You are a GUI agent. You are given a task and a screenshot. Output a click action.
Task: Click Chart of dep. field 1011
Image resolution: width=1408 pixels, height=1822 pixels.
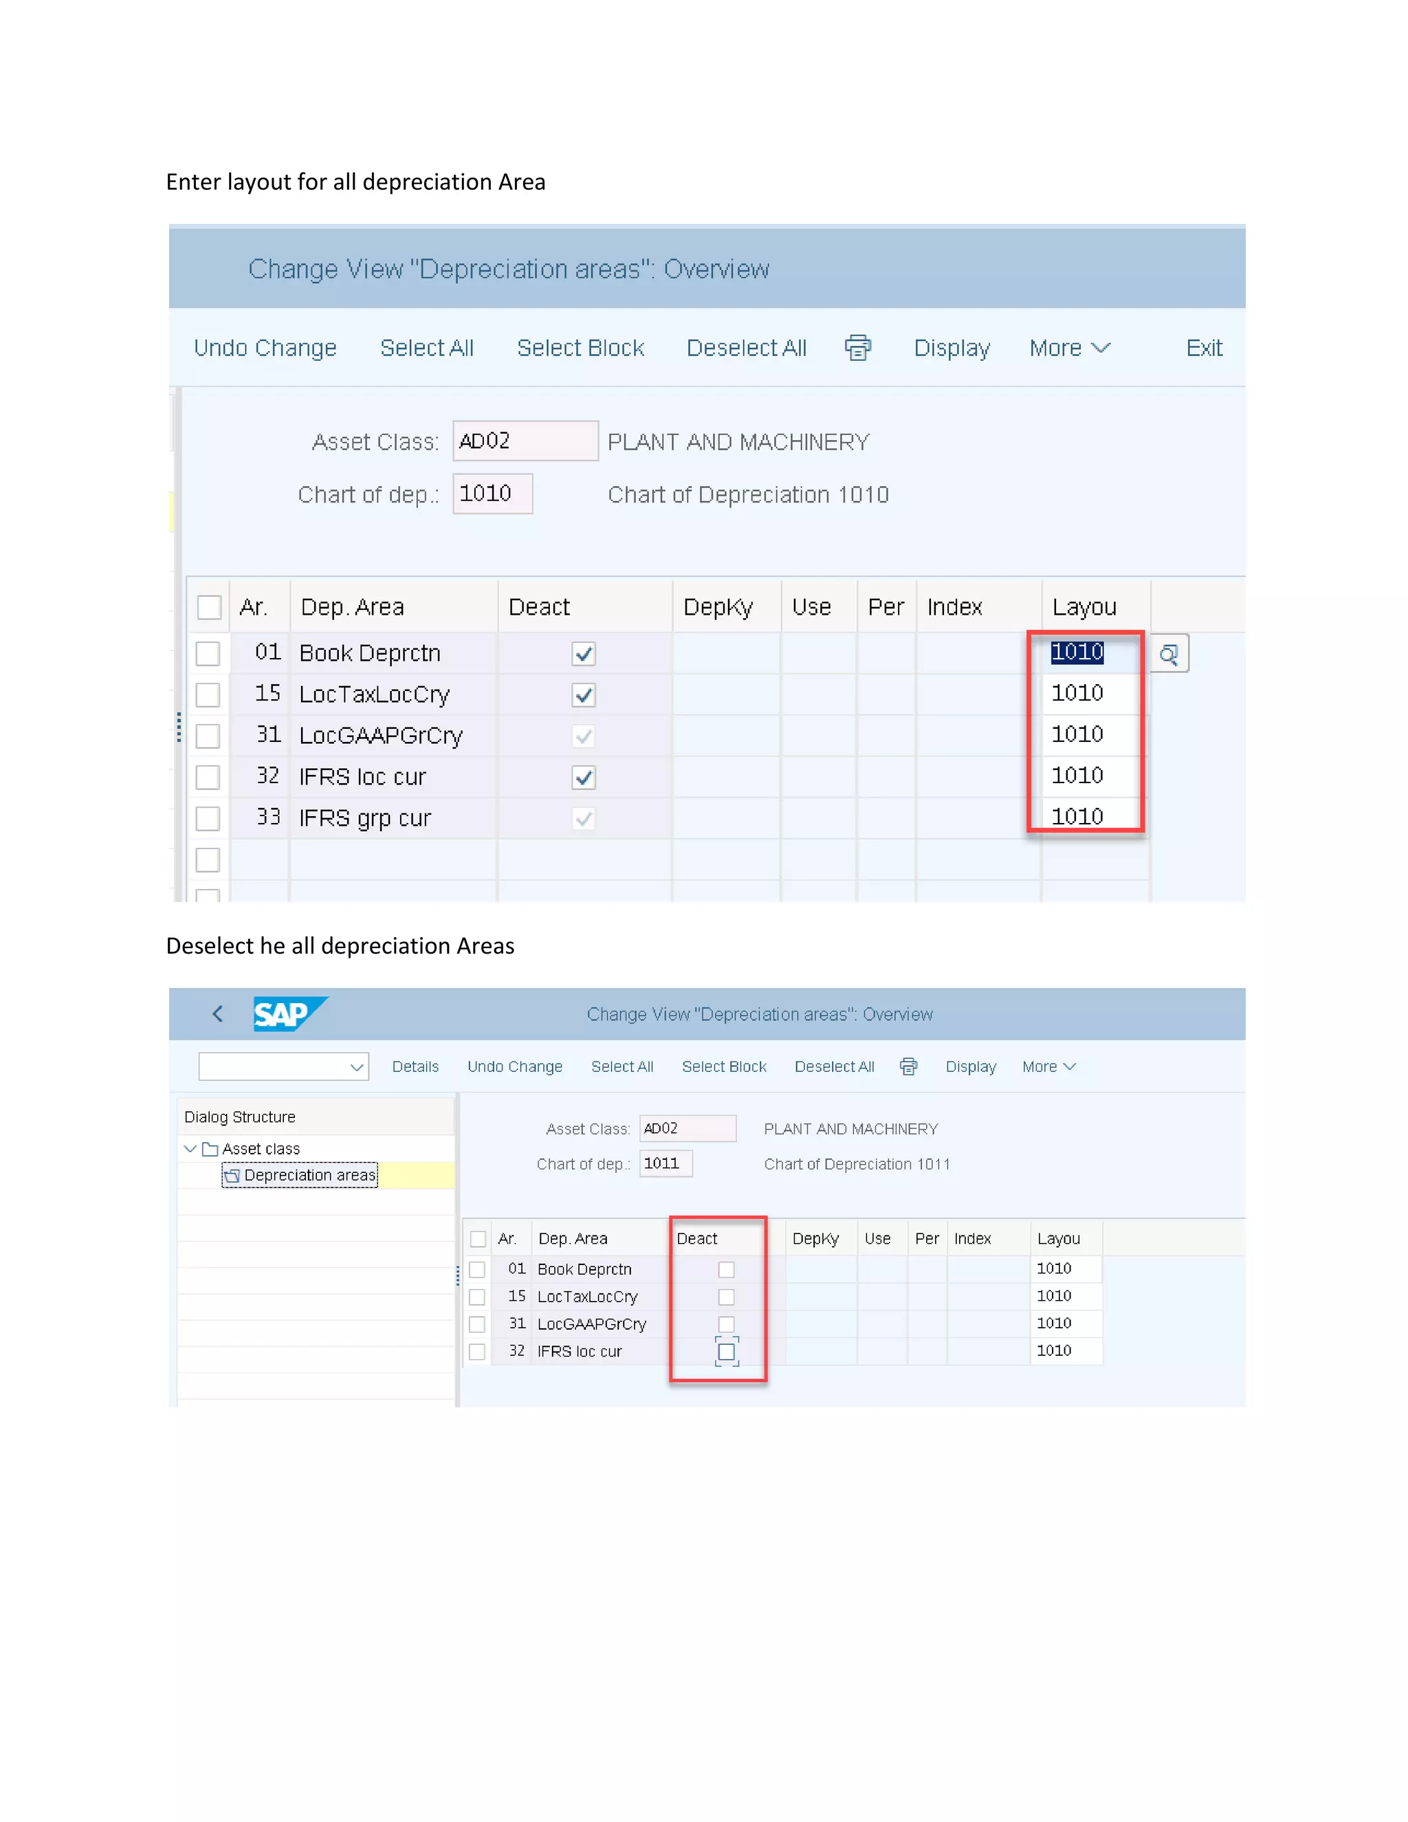(665, 1163)
